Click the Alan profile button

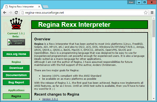tap(131, 2)
